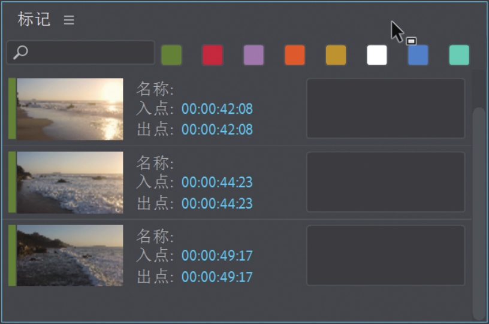This screenshot has width=489, height=324.
Task: Toggle the orange marker color filter
Action: coord(295,55)
